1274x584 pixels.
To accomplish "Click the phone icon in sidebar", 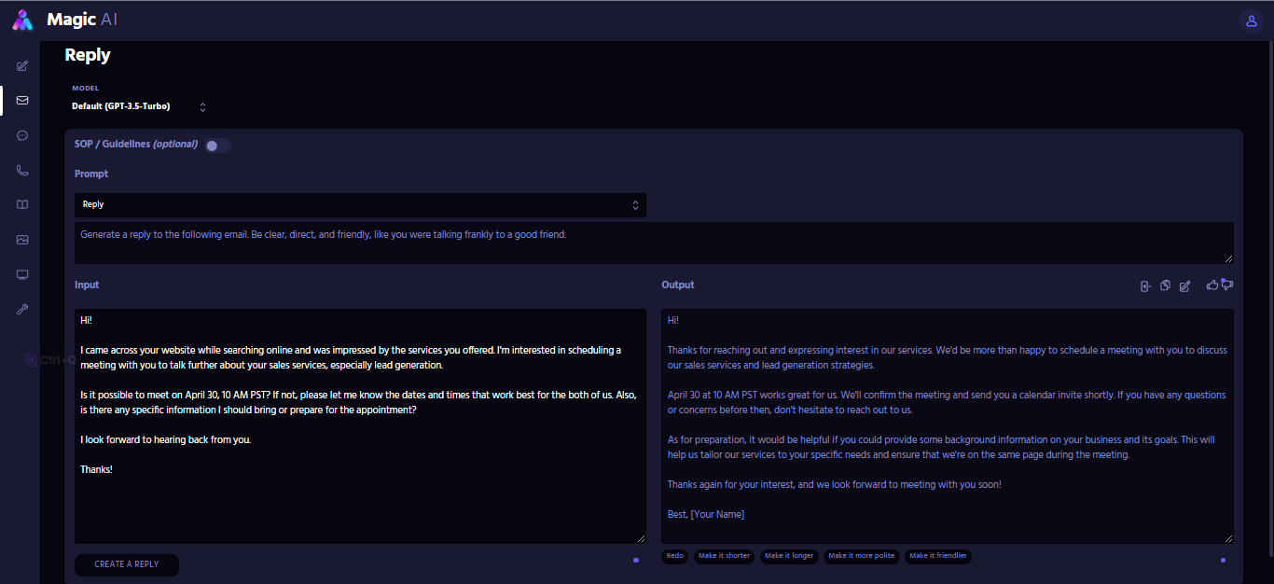I will (x=22, y=171).
